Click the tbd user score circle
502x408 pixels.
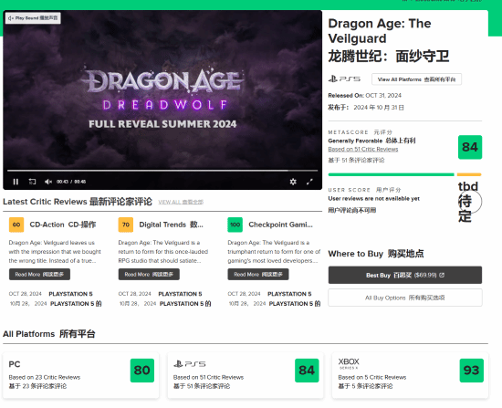(470, 202)
